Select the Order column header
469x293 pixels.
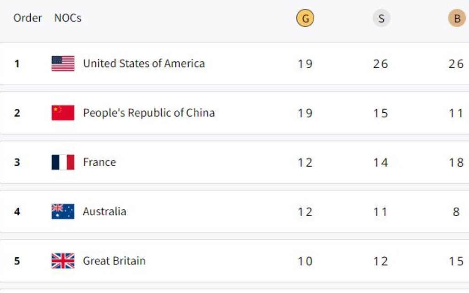(x=27, y=18)
